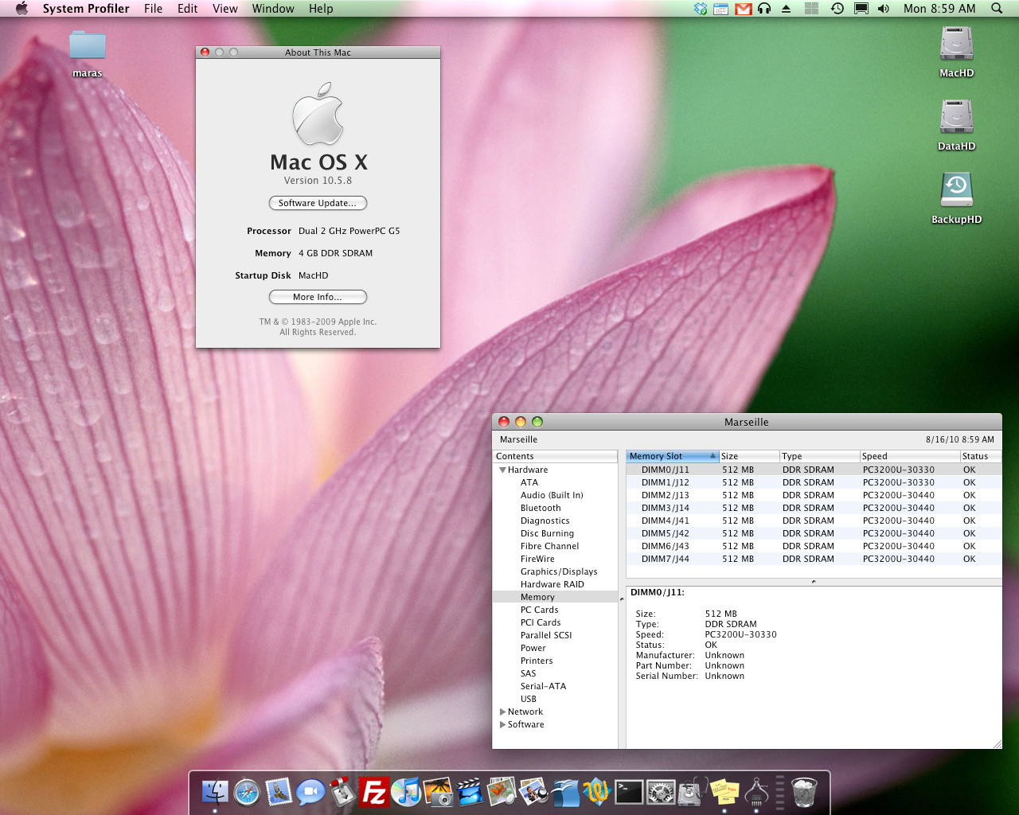Expand the Network section triangle
1019x815 pixels.
pos(502,712)
